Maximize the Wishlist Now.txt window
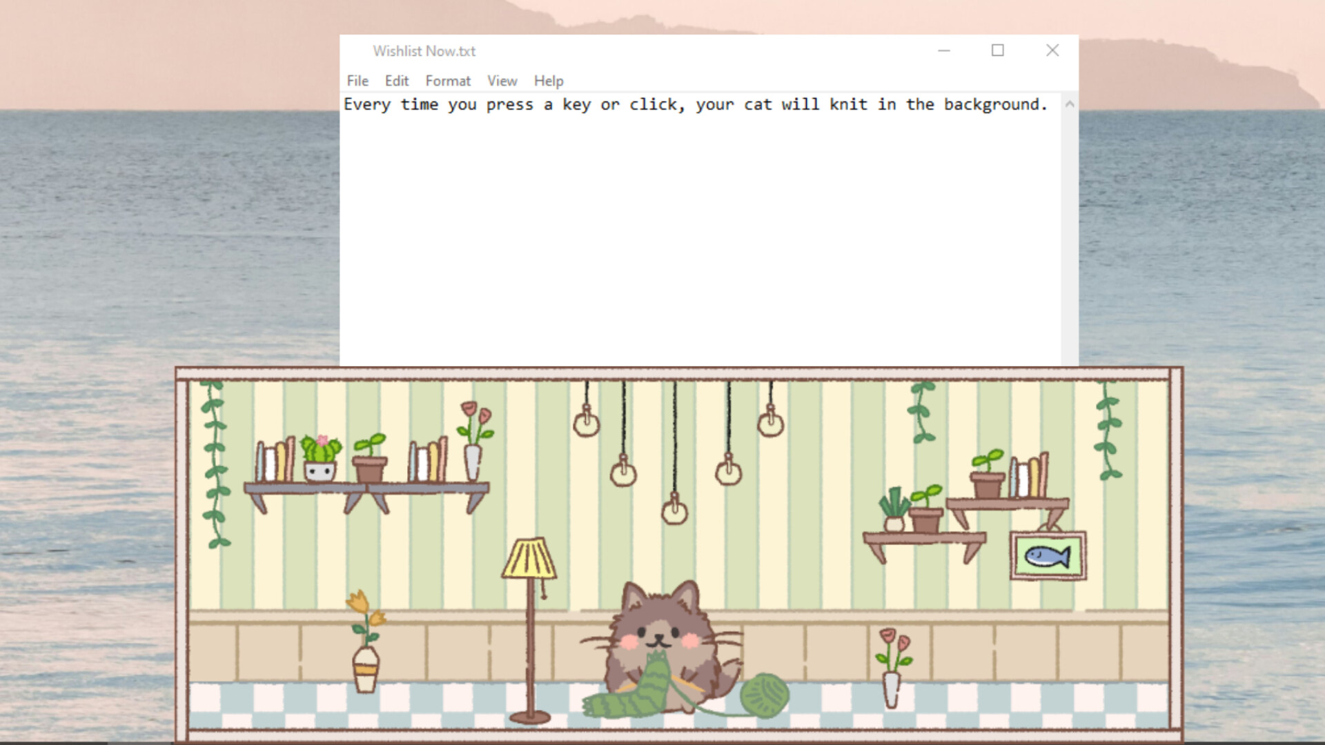1325x745 pixels. 998,50
